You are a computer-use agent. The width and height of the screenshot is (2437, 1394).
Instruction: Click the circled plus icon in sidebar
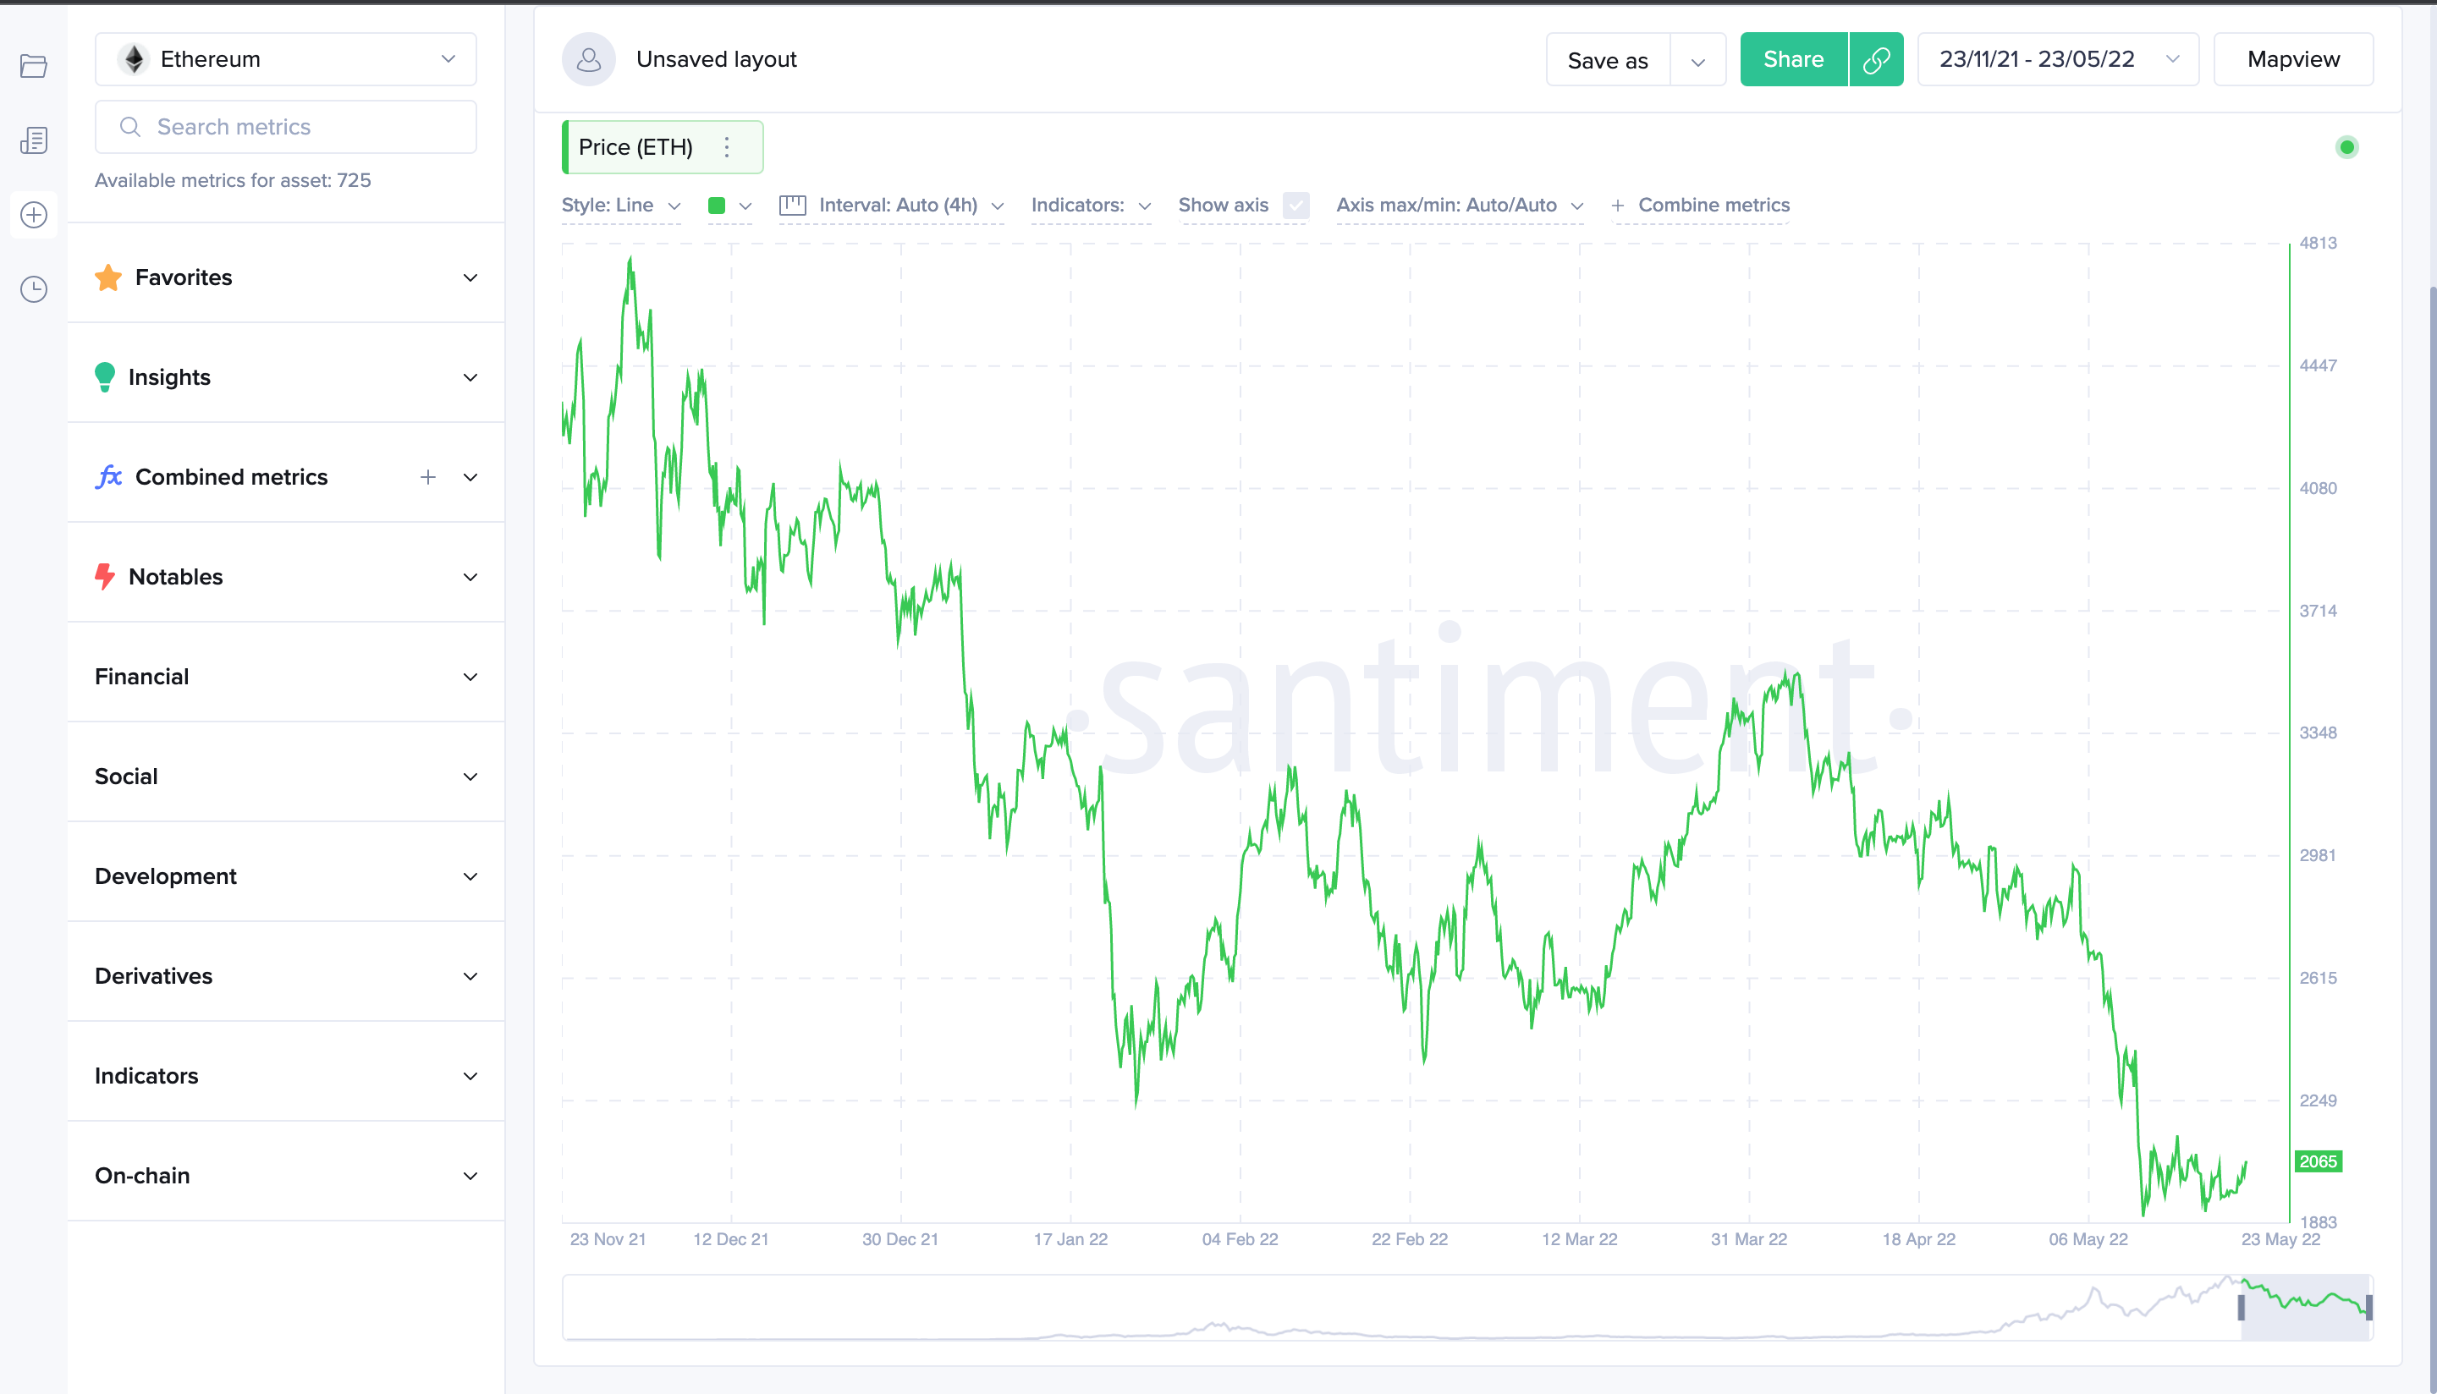(34, 215)
